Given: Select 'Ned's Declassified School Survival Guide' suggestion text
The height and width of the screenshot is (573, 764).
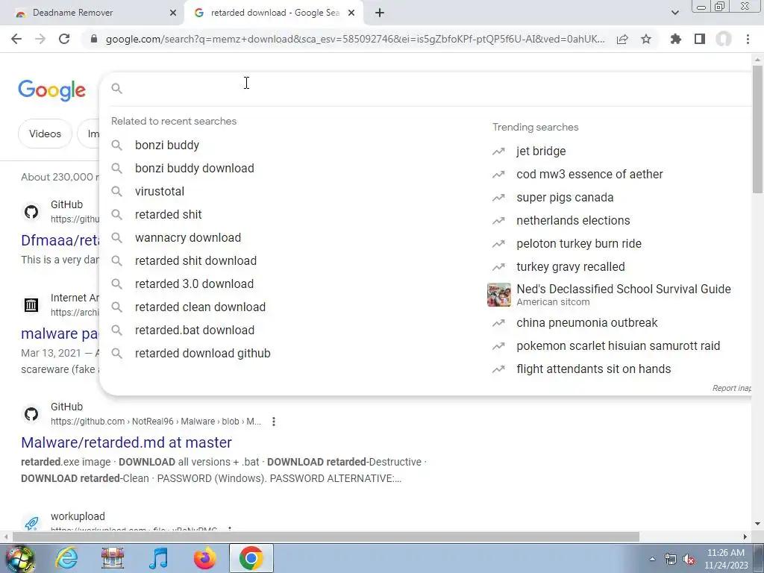Looking at the screenshot, I should 624,289.
